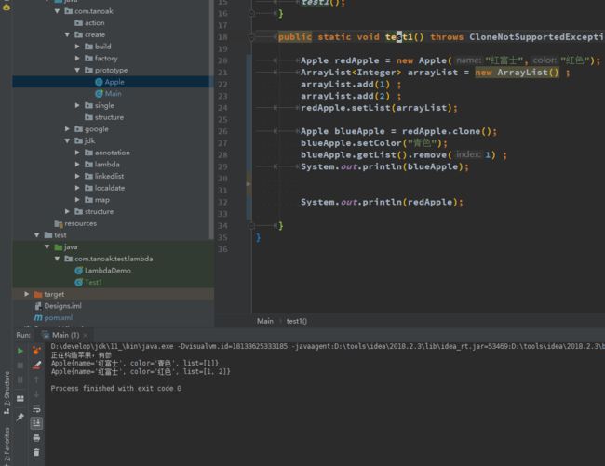Rerun Main with the green play icon
Screen dimensions: 605x466
20,351
